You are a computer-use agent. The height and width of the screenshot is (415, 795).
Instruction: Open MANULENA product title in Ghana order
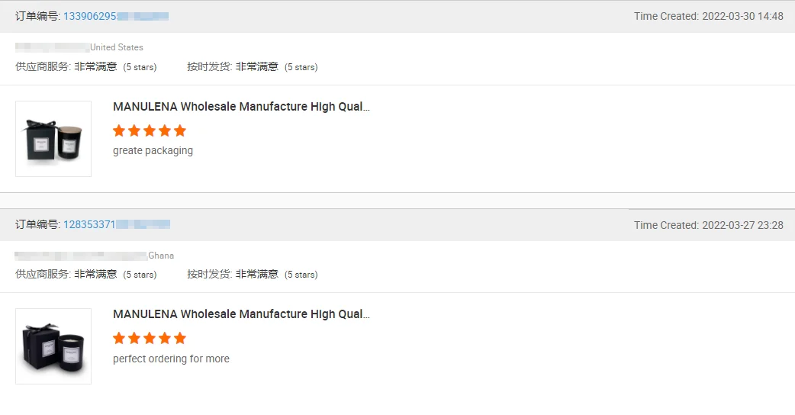click(x=241, y=314)
